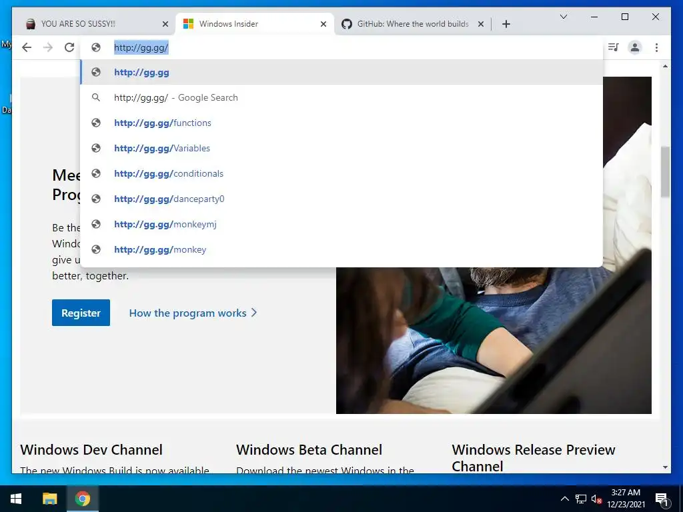
Task: Click the Chrome taskbar icon
Action: click(82, 499)
